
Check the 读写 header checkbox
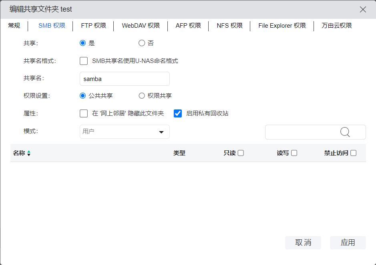pos(294,153)
